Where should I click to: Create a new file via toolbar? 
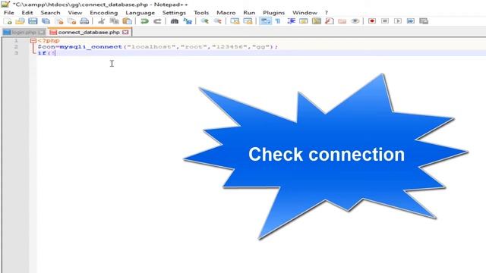point(8,21)
